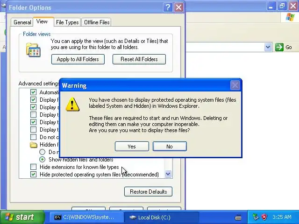Close the Explorer window
The image size is (299, 224).
tap(293, 6)
